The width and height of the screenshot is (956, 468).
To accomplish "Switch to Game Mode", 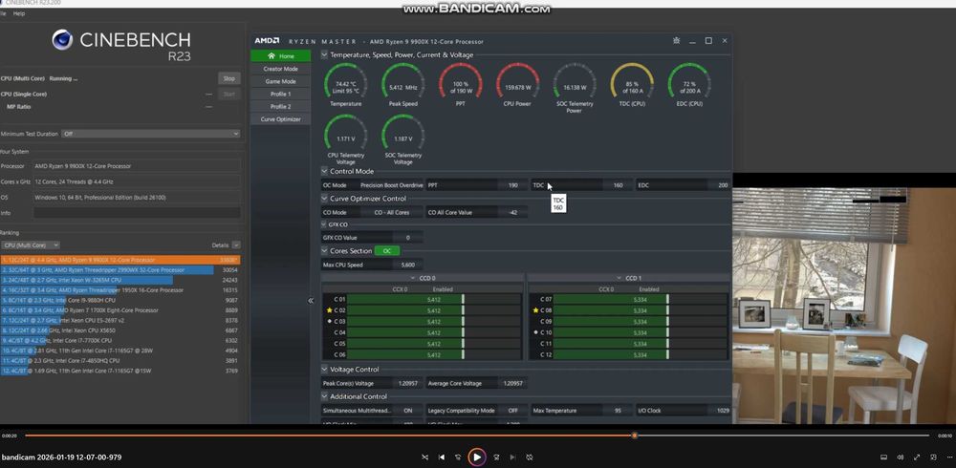I will coord(280,81).
